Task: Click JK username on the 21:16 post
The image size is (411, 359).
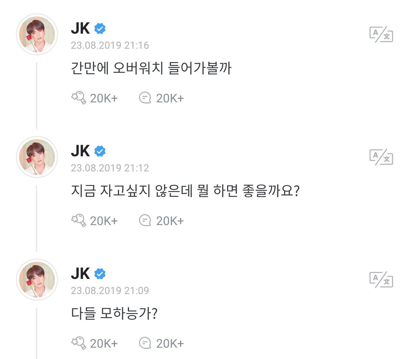Action: tap(81, 28)
